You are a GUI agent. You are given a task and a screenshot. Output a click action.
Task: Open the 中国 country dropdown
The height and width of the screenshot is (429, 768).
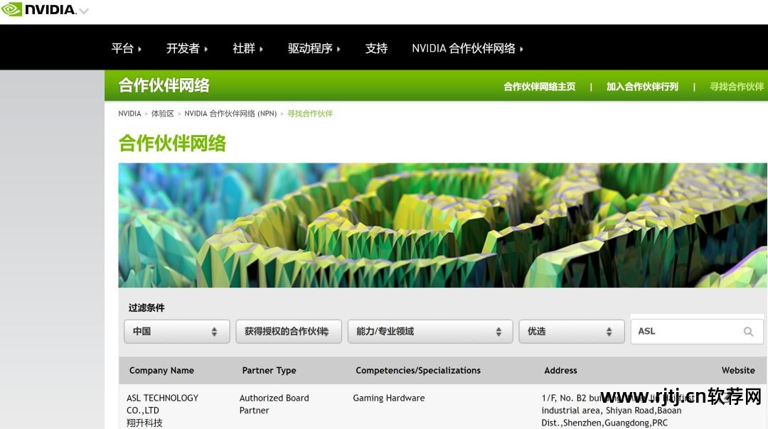tap(177, 332)
